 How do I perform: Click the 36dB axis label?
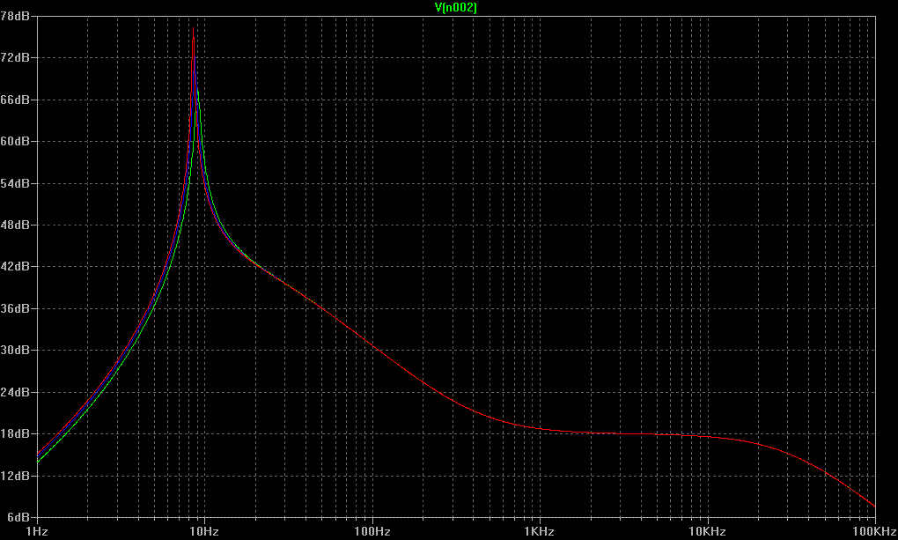[x=15, y=308]
